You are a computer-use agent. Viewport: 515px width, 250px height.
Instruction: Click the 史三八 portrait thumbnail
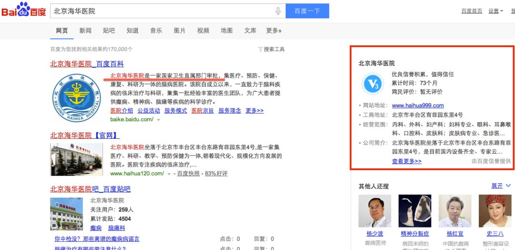tap(495, 211)
